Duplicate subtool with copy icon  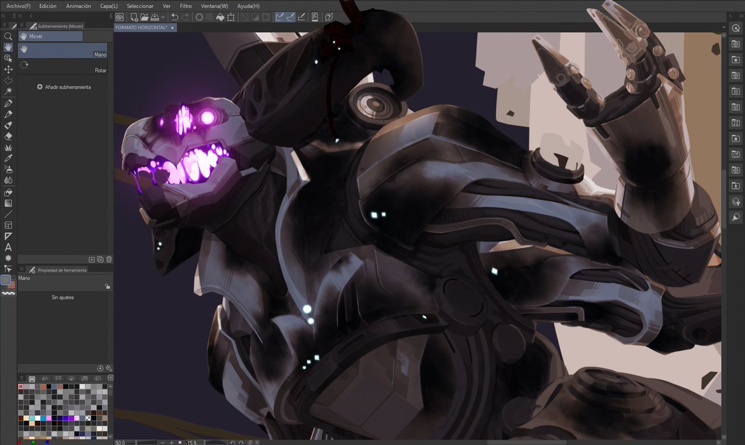pos(100,259)
